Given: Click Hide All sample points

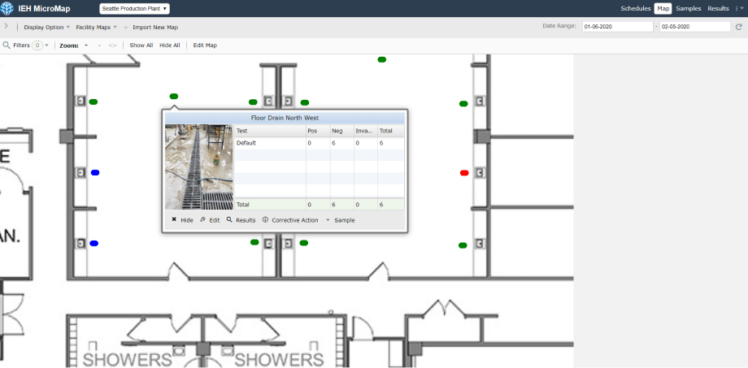Looking at the screenshot, I should pyautogui.click(x=170, y=45).
